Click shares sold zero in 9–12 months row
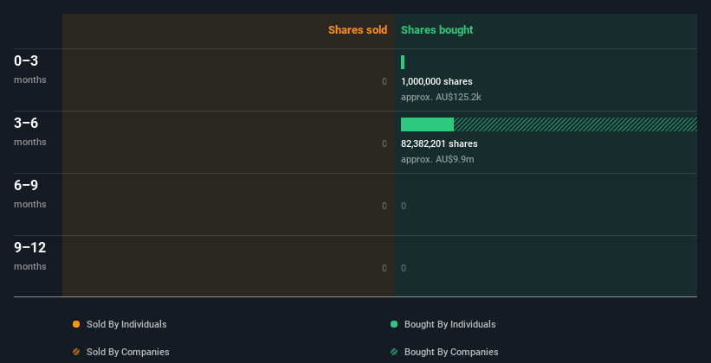This screenshot has height=363, width=711. click(385, 268)
